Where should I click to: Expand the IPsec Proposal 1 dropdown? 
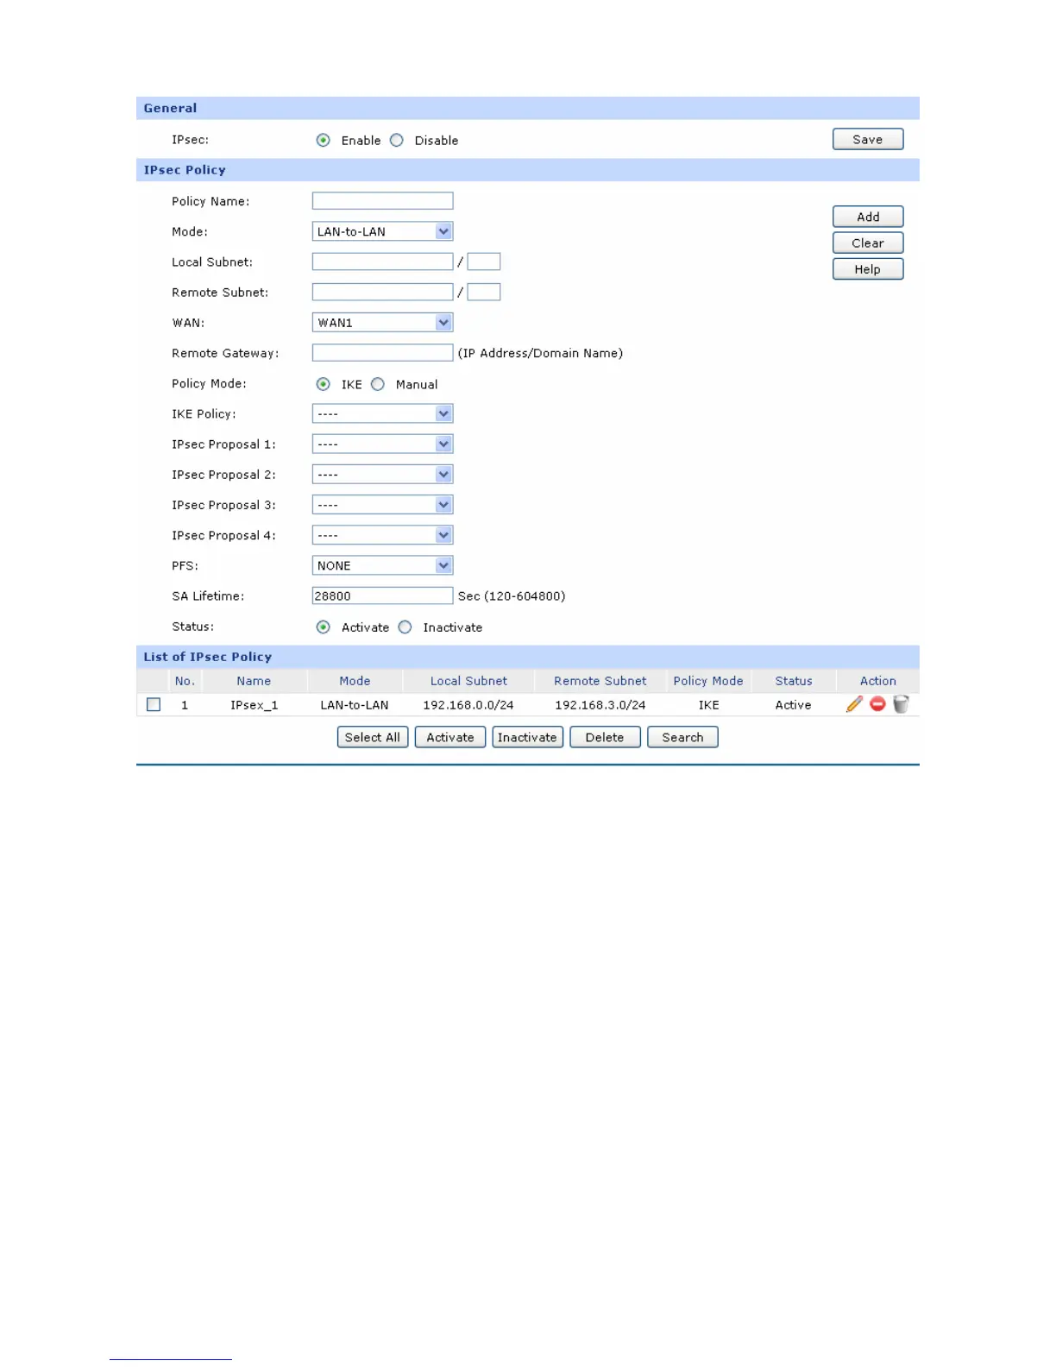382,444
